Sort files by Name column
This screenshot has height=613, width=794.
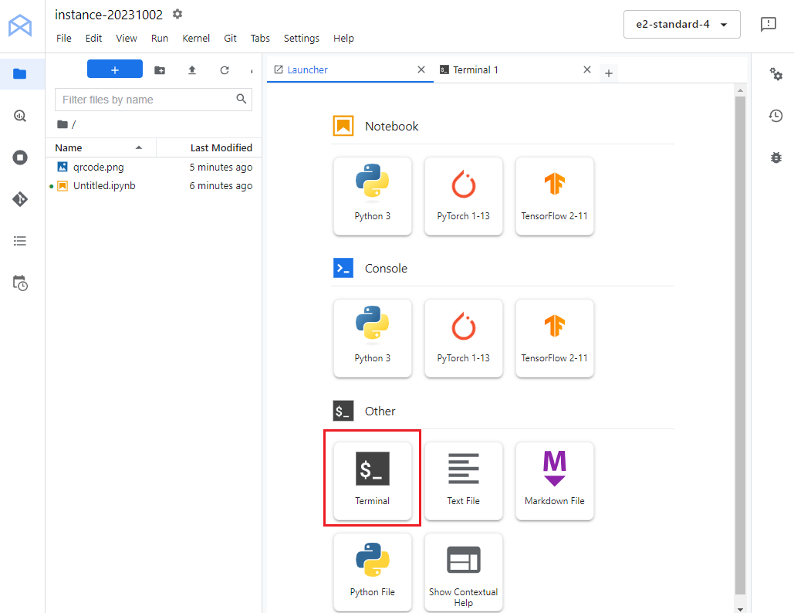69,147
